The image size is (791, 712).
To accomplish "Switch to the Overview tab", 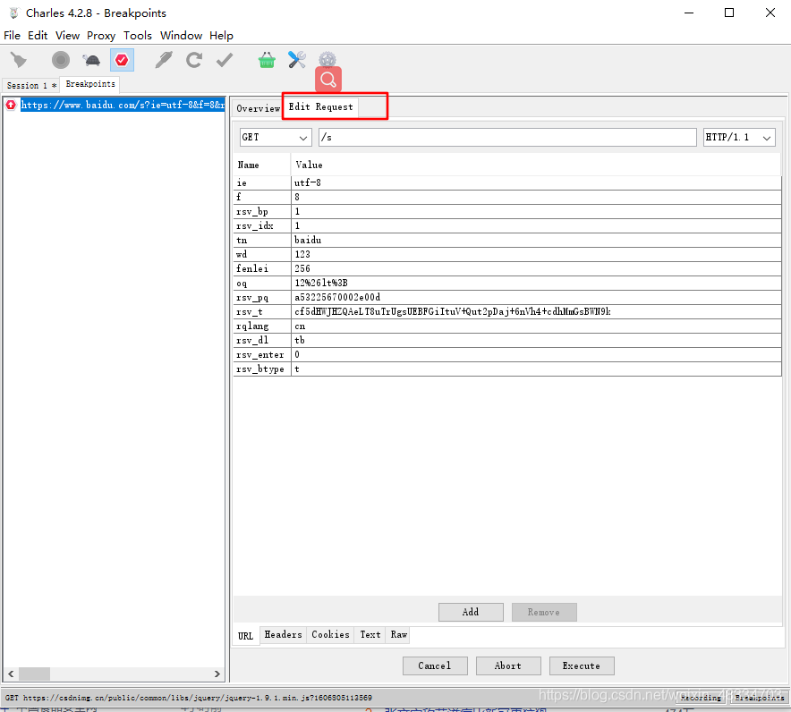I will coord(258,108).
